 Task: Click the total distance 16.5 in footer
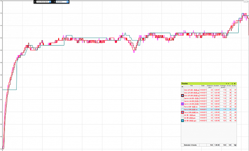(211, 145)
